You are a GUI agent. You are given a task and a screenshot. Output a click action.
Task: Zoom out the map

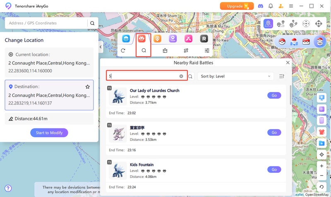point(321,175)
